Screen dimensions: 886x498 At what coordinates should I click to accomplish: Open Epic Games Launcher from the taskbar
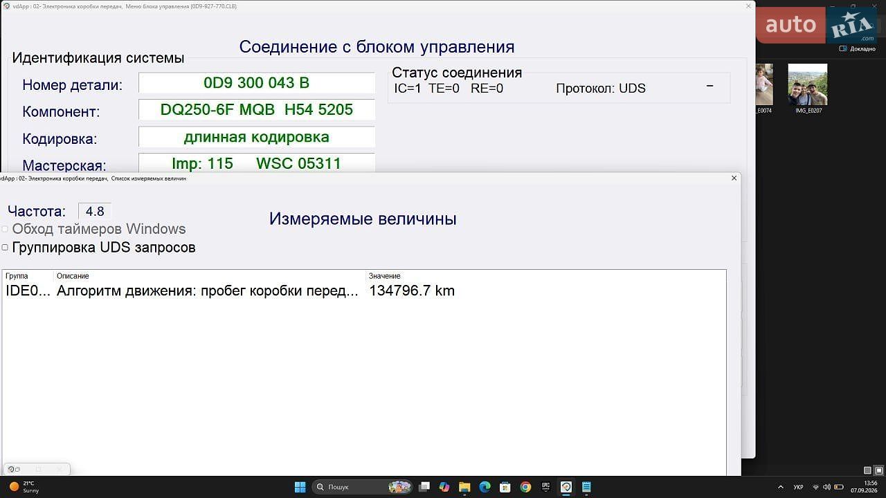(x=546, y=487)
